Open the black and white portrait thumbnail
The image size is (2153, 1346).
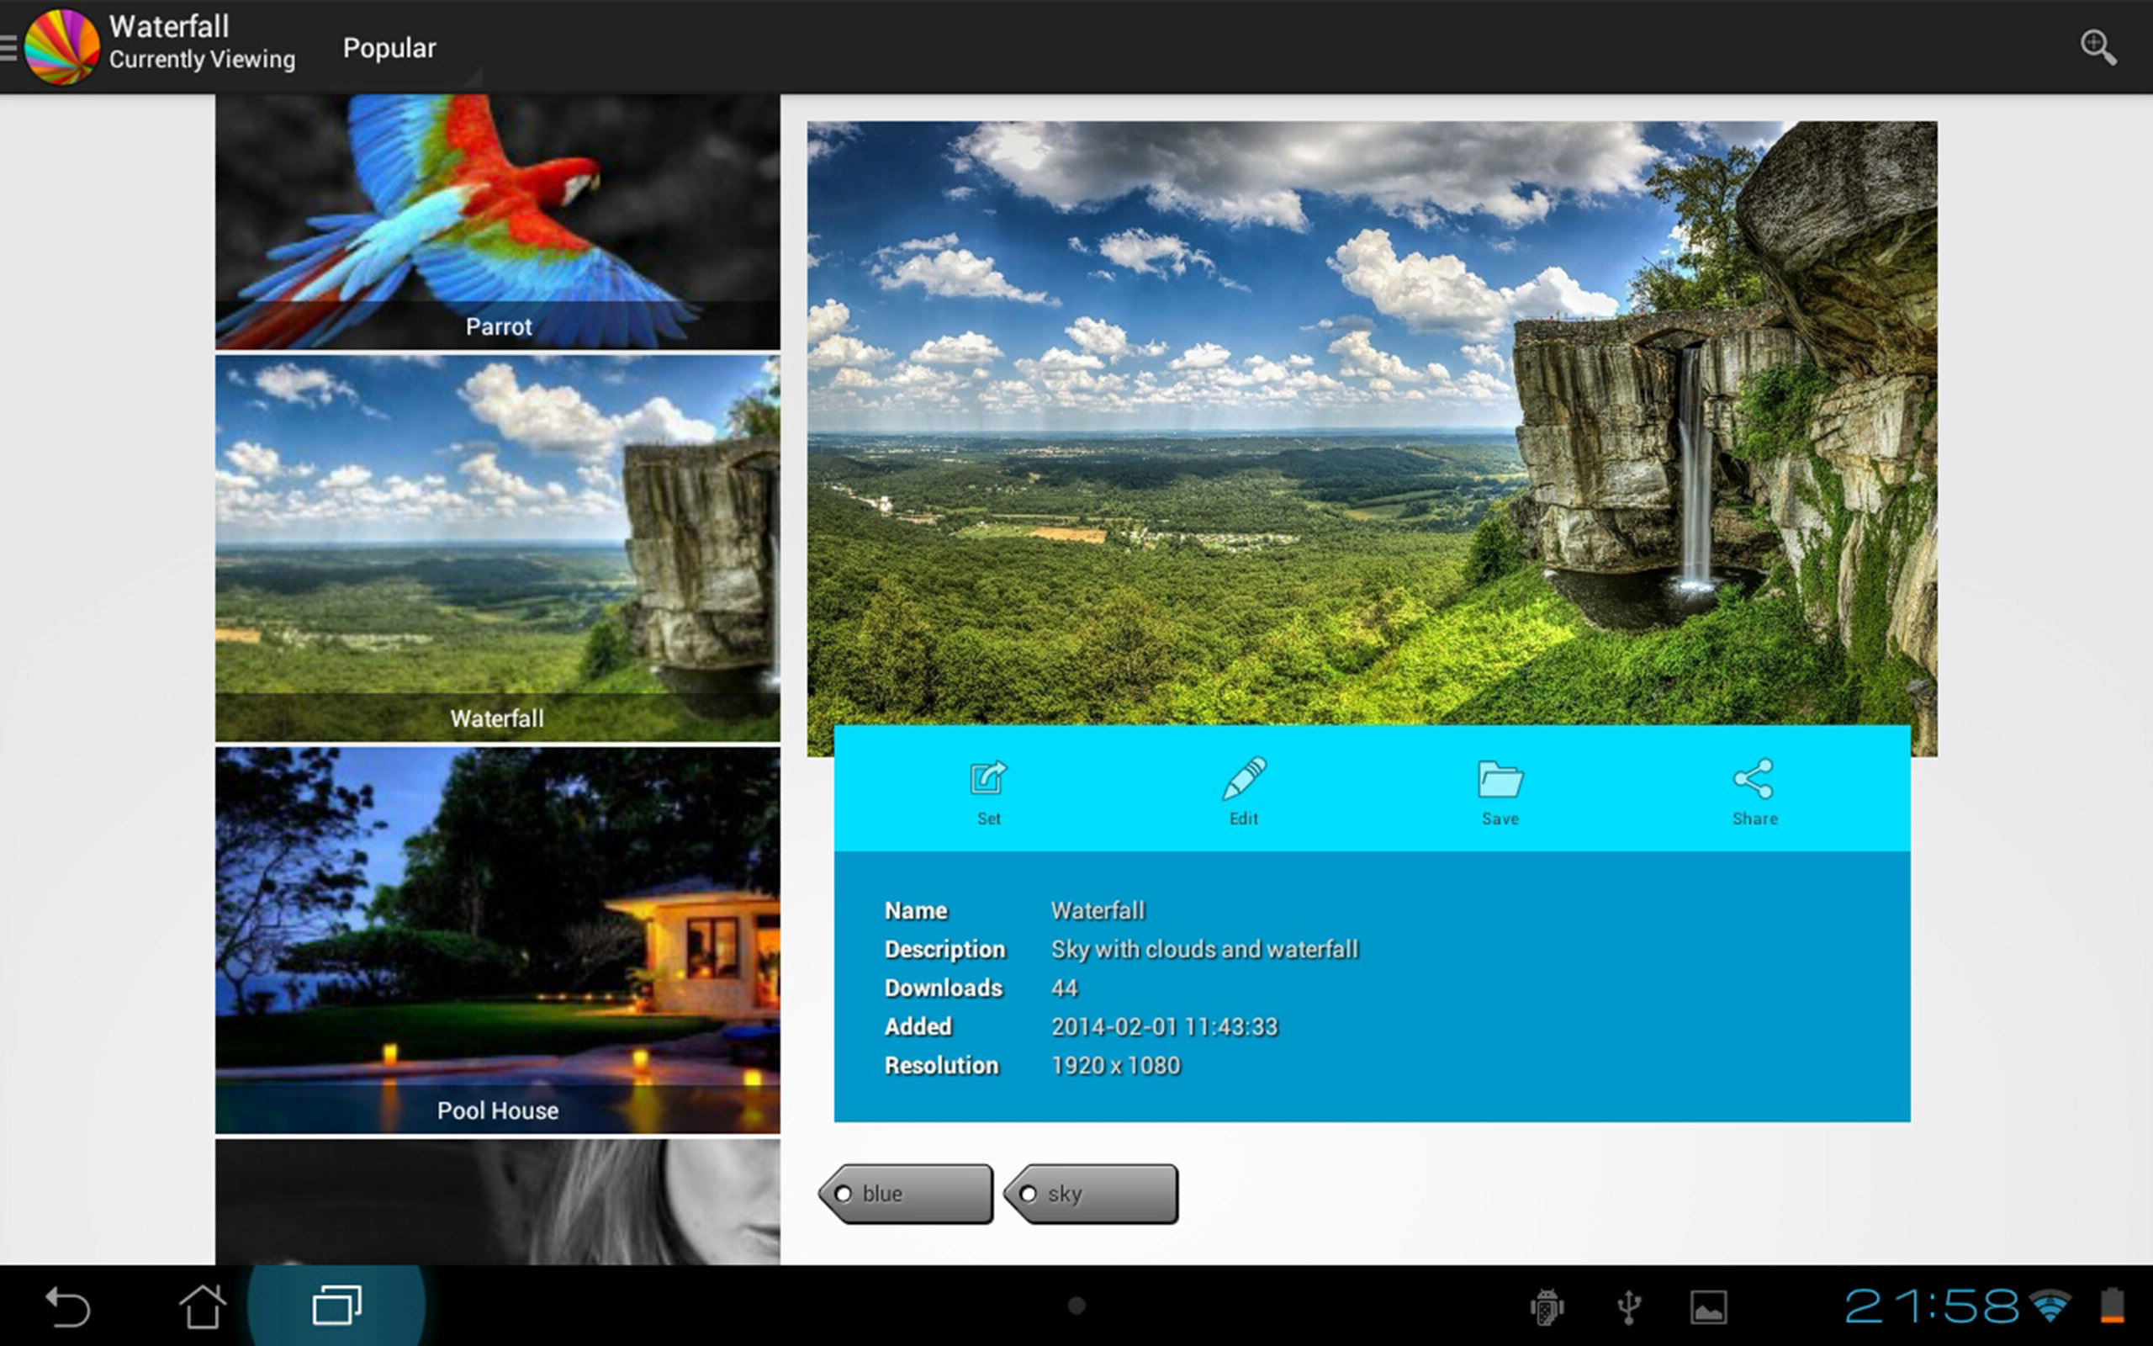click(497, 1202)
